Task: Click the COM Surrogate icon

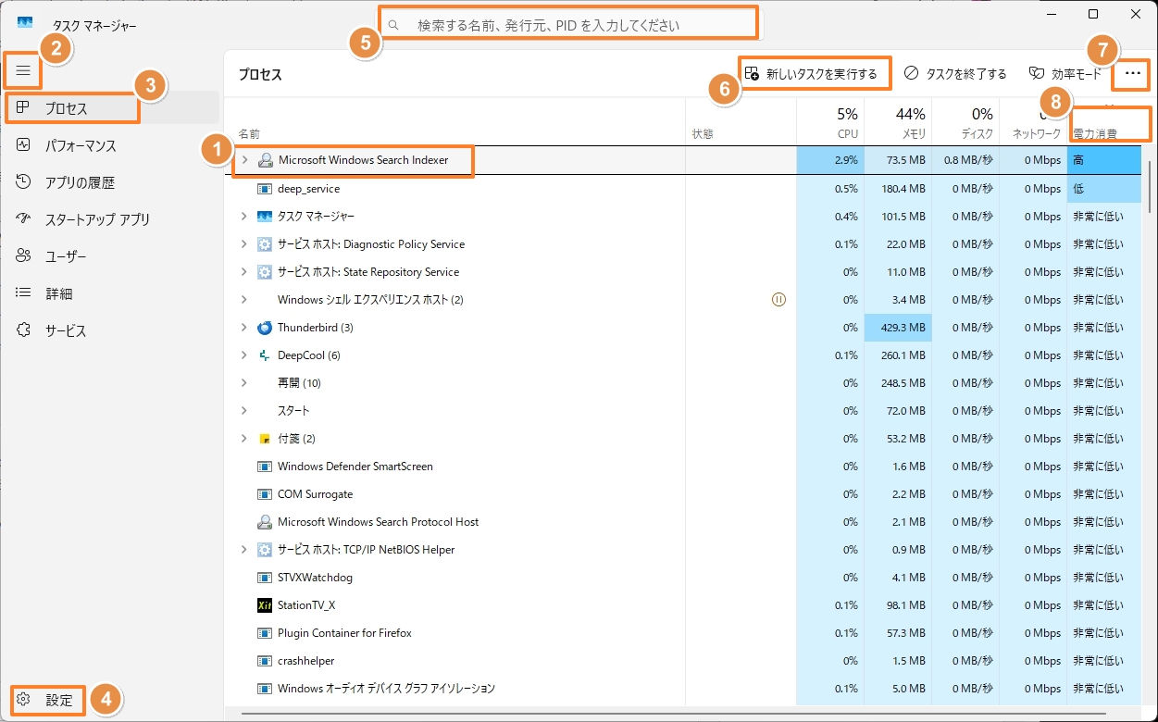Action: pos(264,494)
